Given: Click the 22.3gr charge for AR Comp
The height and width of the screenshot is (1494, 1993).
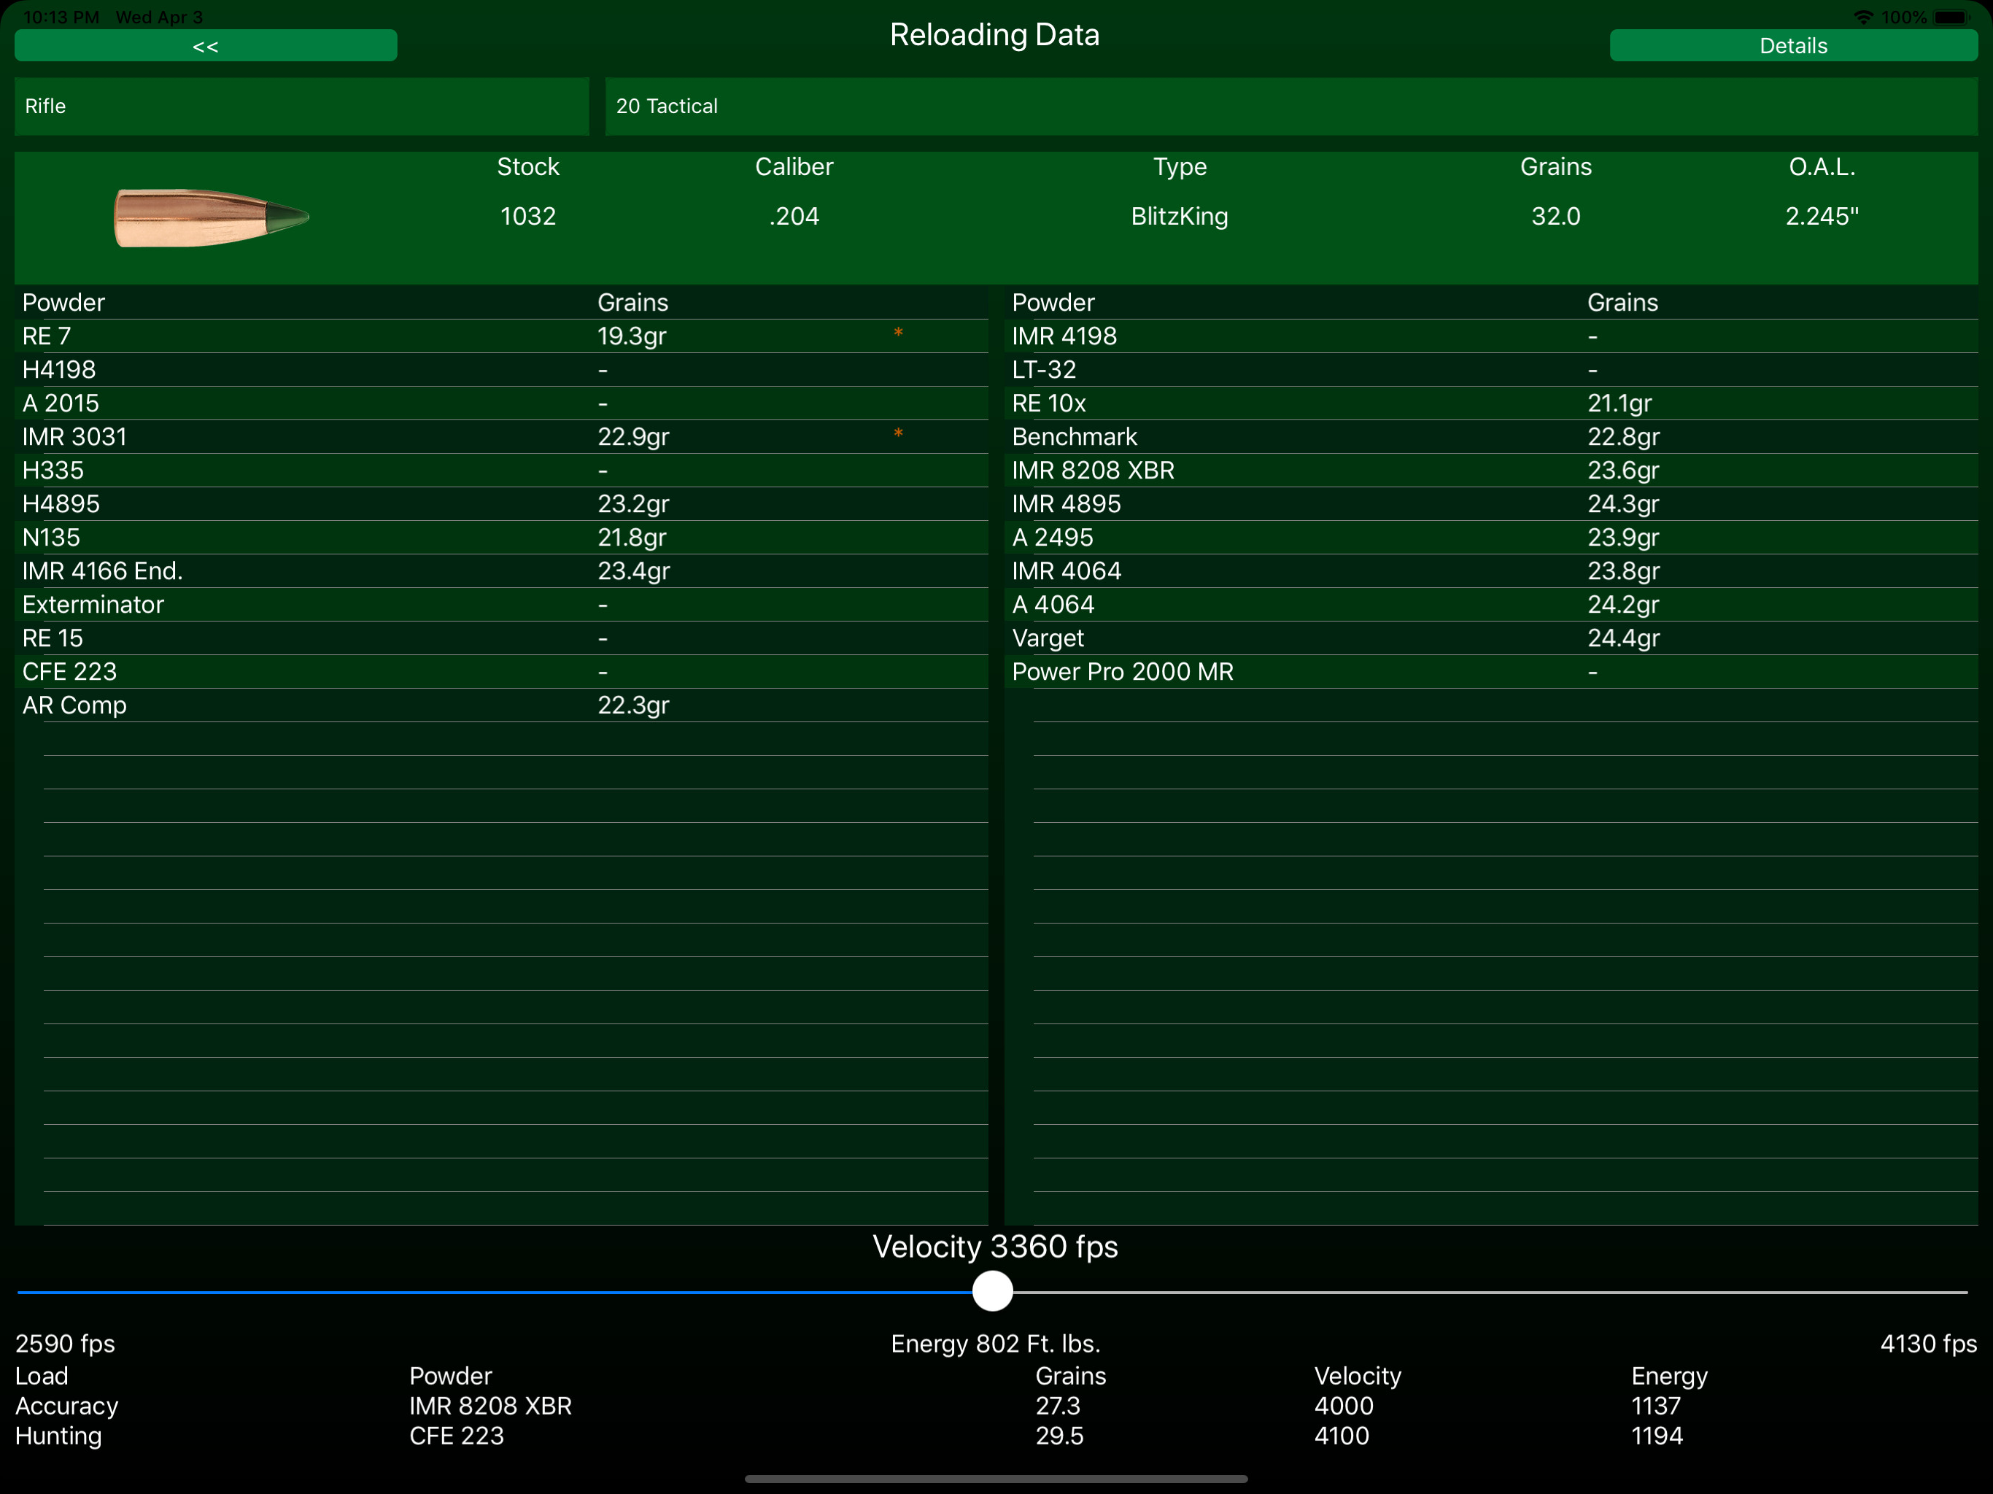Looking at the screenshot, I should (632, 705).
